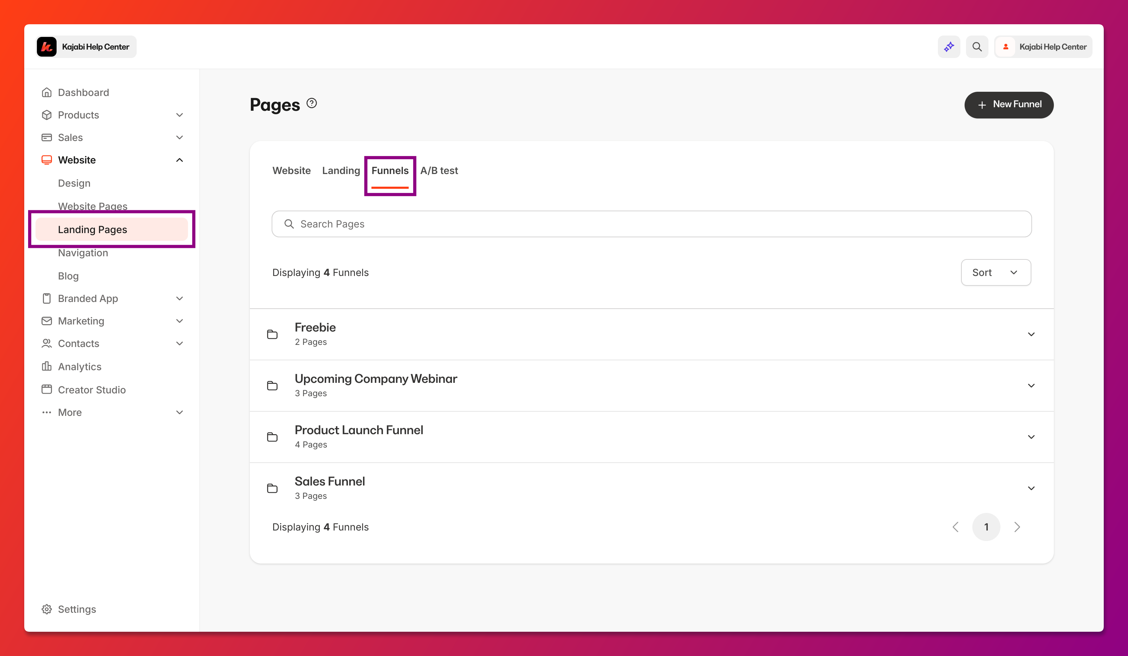The width and height of the screenshot is (1128, 656).
Task: Open the Sort dropdown
Action: tap(996, 272)
